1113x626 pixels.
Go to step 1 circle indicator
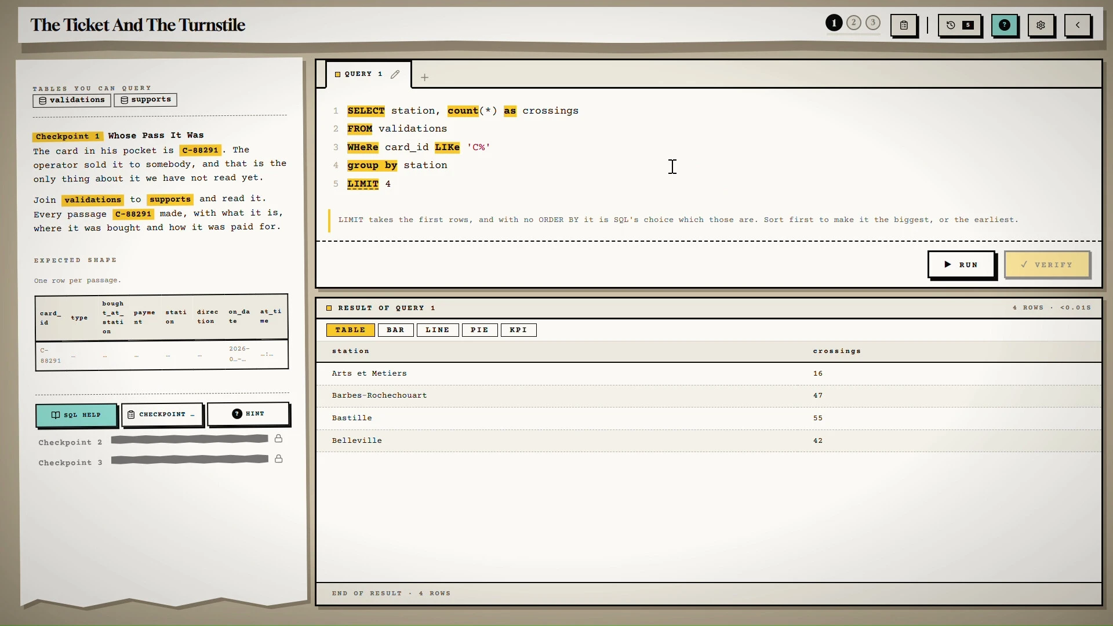pyautogui.click(x=834, y=23)
